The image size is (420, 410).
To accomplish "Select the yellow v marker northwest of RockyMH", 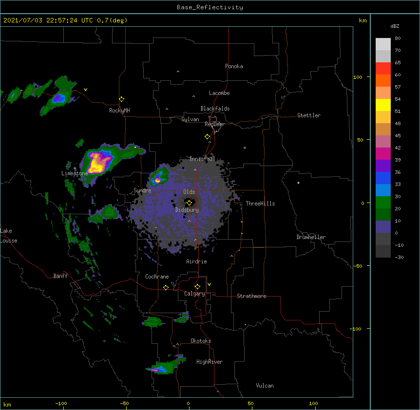I will click(85, 90).
